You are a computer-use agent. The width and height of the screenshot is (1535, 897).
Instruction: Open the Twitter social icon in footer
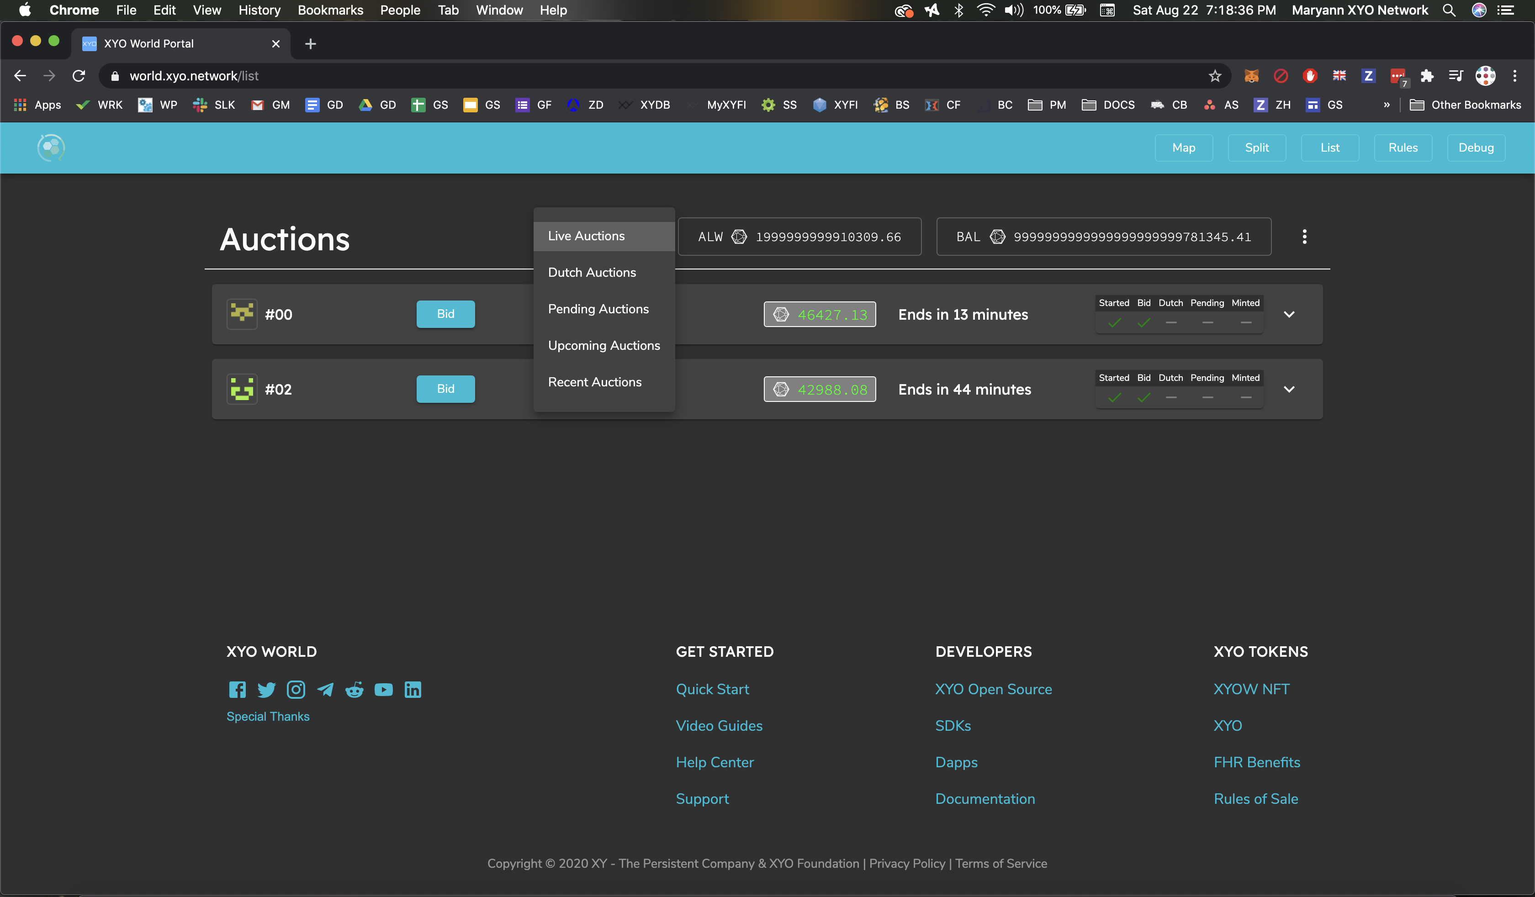point(266,689)
